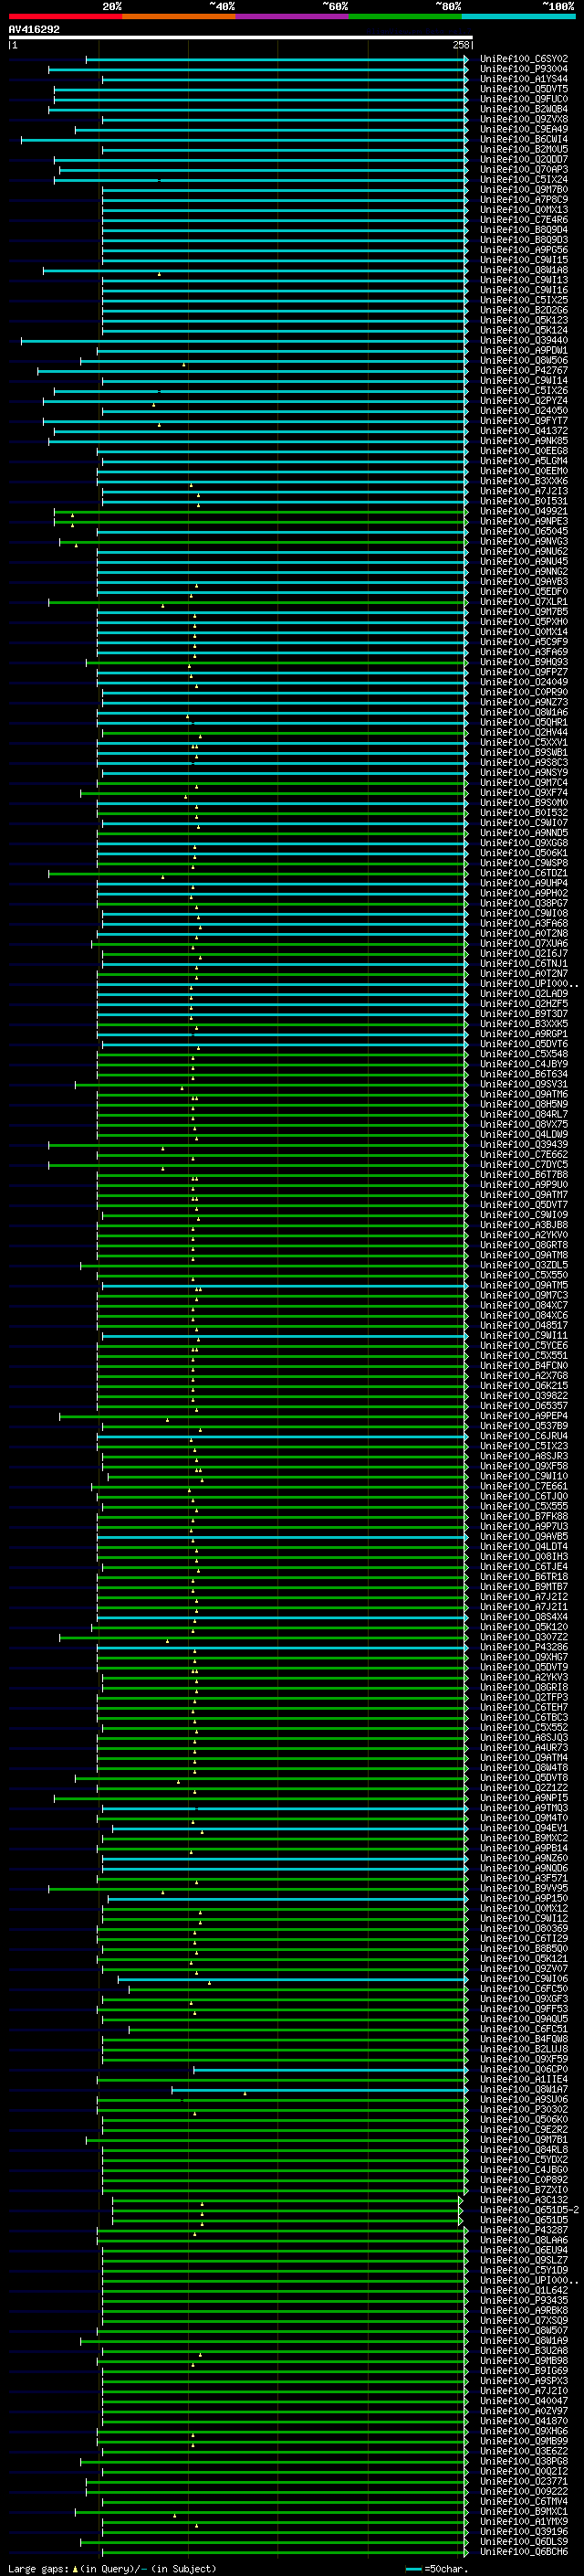Select hit UniRef100_C6SY02
The image size is (584, 2576).
tap(524, 59)
